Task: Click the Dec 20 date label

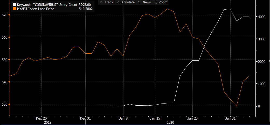Action: coord(41,118)
